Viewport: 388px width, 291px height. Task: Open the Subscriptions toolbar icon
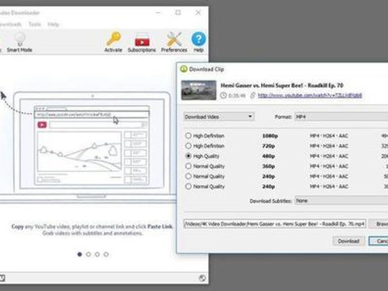click(x=142, y=39)
